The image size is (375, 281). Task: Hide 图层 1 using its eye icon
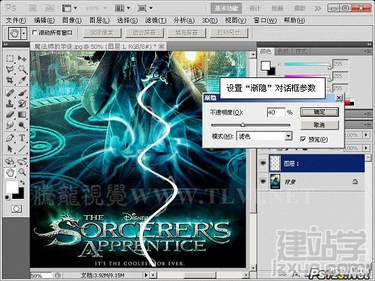pos(263,164)
